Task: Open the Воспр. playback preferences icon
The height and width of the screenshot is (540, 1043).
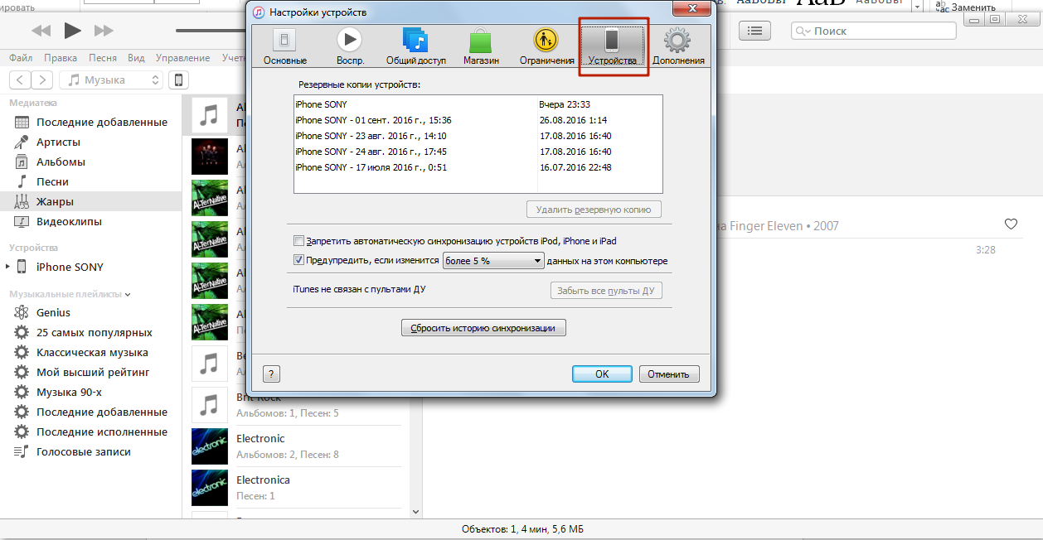Action: click(x=350, y=46)
